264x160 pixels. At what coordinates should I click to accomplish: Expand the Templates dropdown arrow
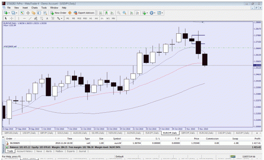click(x=162, y=13)
